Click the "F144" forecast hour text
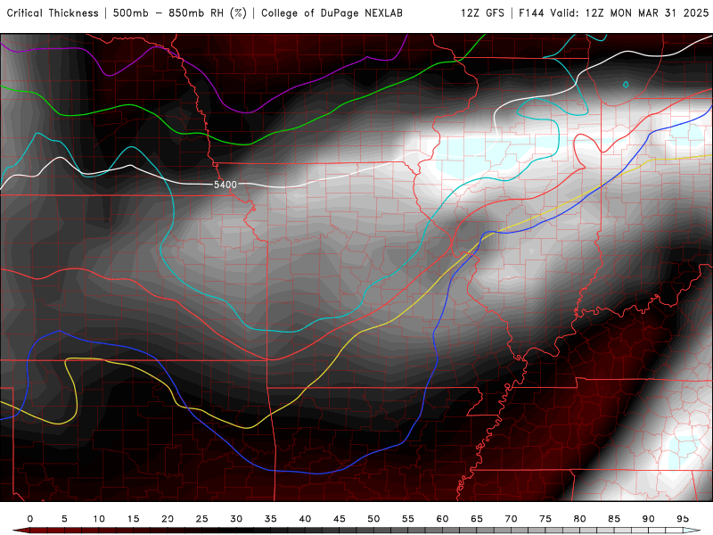 point(532,13)
